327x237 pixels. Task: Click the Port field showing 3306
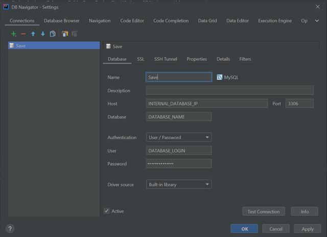click(299, 103)
